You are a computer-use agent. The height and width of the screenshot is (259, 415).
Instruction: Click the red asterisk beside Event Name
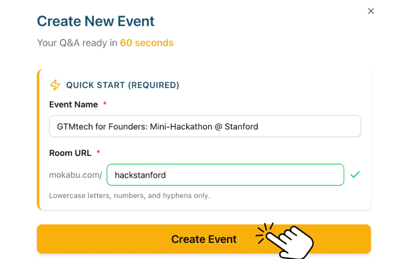coord(105,104)
